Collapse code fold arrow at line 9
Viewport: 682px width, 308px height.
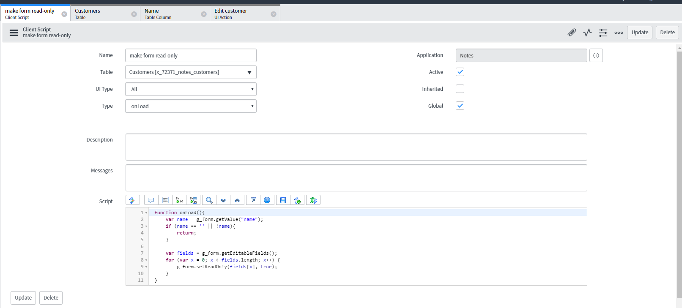(x=146, y=267)
